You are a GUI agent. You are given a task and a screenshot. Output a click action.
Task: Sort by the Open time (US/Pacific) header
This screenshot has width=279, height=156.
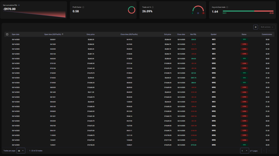(53, 34)
